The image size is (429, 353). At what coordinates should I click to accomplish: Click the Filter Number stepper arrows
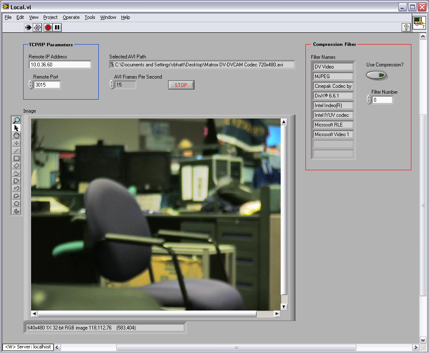369,100
